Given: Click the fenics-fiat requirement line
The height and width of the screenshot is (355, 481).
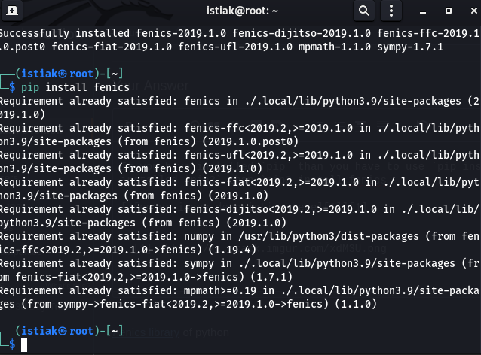Looking at the screenshot, I should [226, 182].
